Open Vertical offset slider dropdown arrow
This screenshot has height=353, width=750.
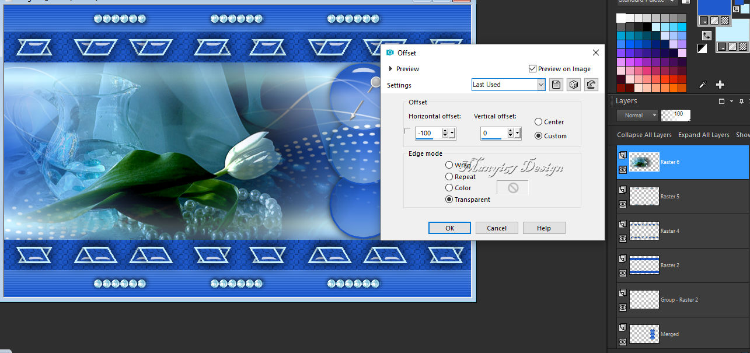[517, 134]
